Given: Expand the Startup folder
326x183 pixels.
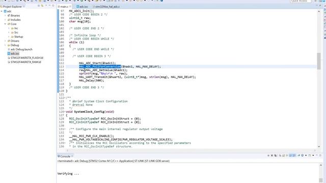Looking at the screenshot, I should (9, 37).
